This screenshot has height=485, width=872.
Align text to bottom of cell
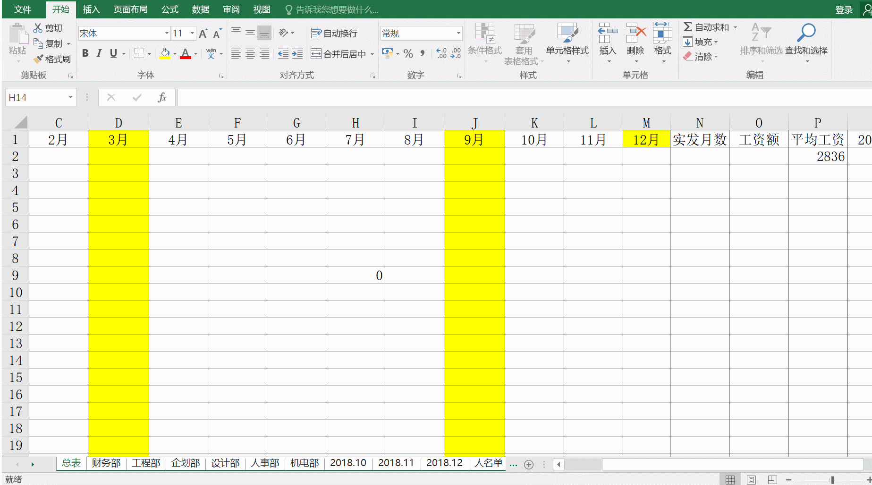click(264, 33)
